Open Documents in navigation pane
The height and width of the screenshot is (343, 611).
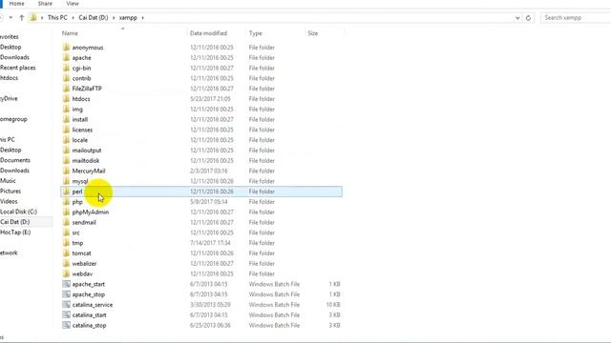[x=15, y=160]
